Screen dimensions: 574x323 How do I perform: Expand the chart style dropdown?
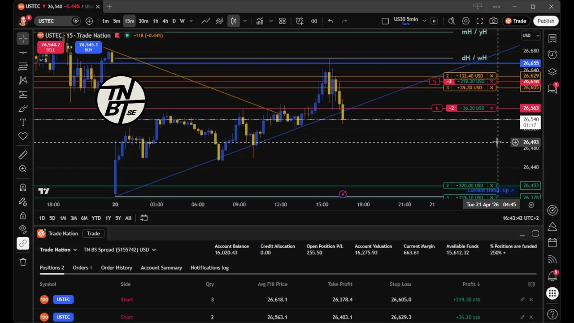coord(245,21)
